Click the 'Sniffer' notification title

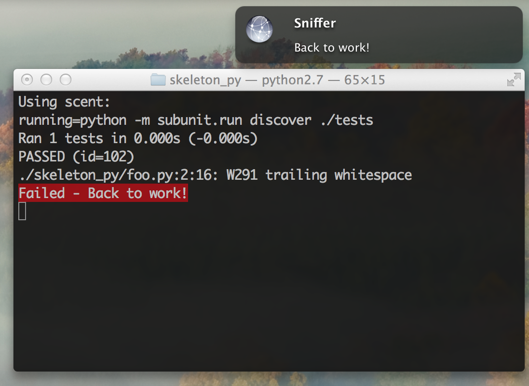[314, 23]
